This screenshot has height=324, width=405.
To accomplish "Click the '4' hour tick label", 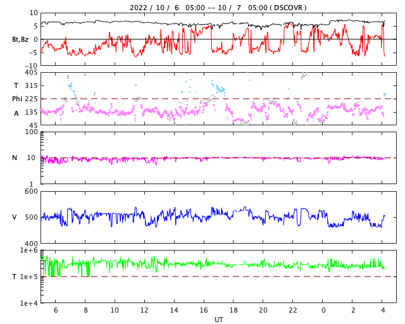I will coord(383,310).
